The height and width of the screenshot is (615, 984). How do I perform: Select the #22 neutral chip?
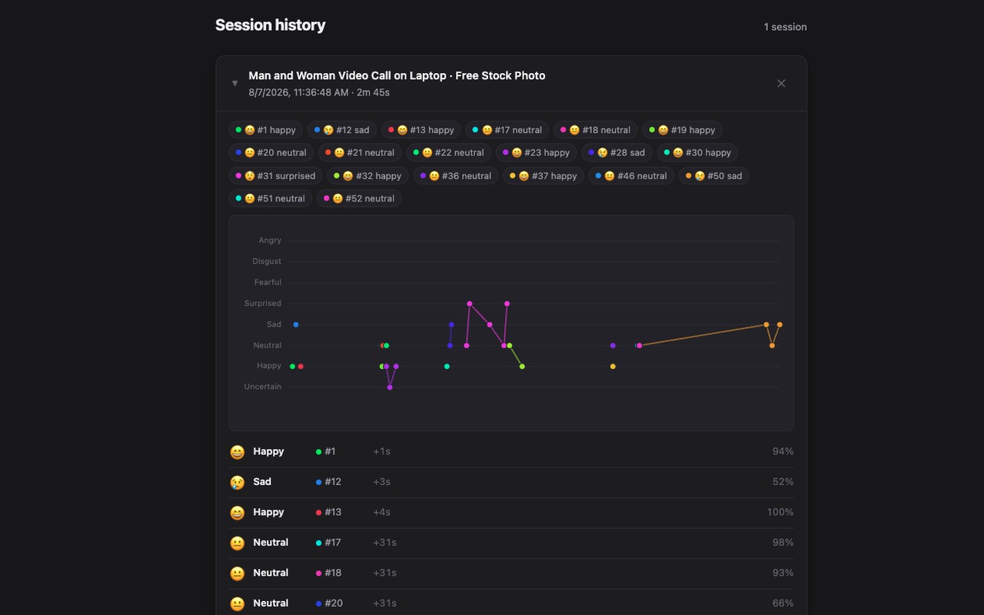[x=448, y=152]
